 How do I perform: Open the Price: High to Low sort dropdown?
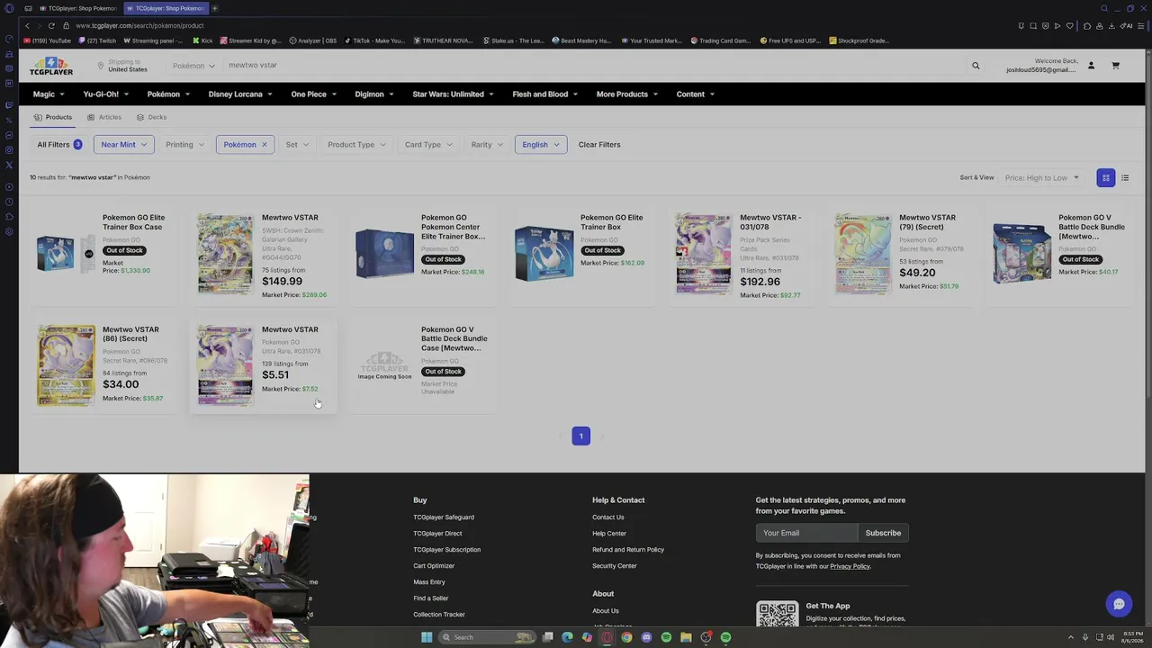[1041, 177]
